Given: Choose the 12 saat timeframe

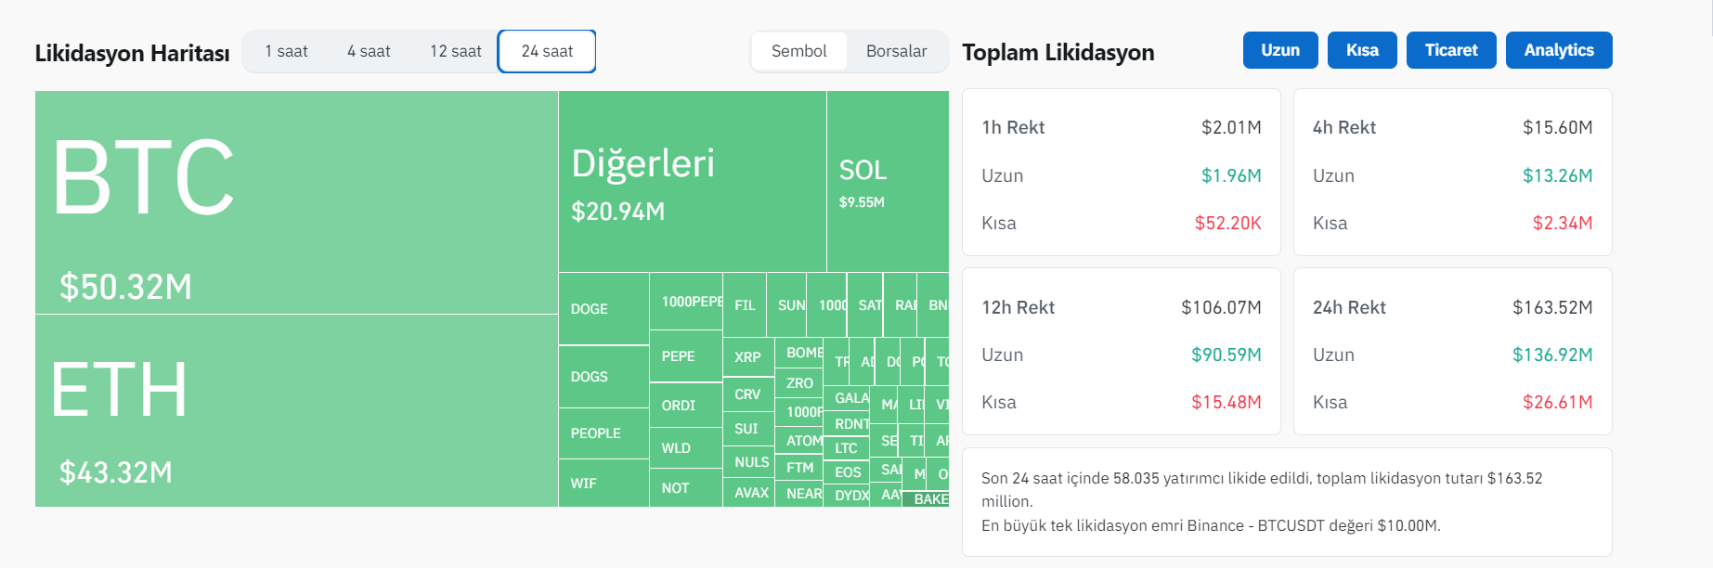Looking at the screenshot, I should (455, 51).
